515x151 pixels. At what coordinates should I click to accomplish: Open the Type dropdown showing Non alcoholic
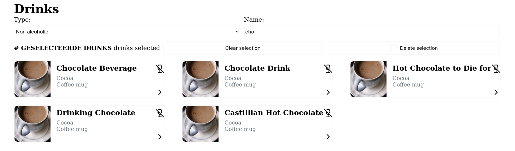(x=127, y=32)
